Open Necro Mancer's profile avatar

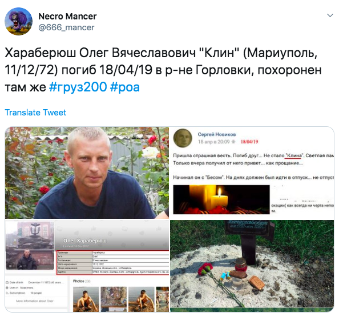pos(19,22)
